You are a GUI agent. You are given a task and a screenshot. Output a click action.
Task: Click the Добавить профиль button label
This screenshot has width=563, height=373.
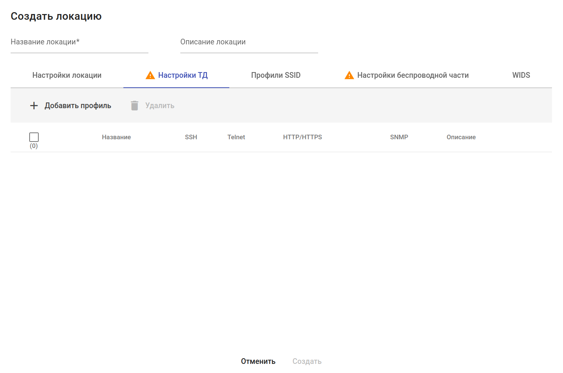pyautogui.click(x=78, y=105)
